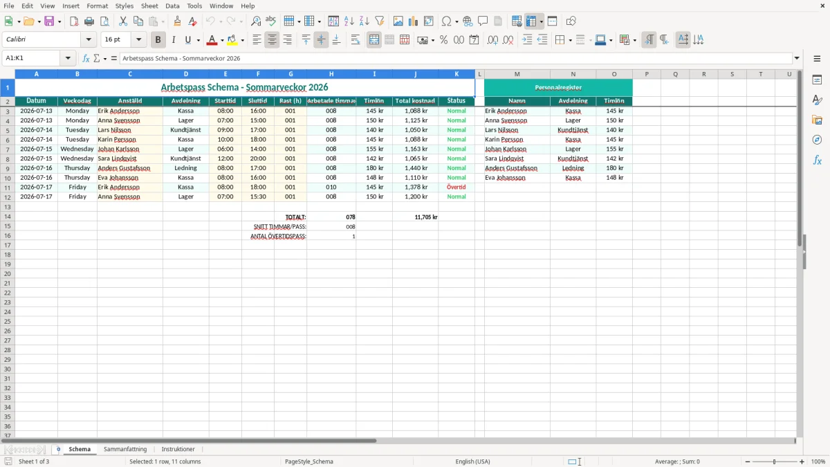The image size is (830, 467).
Task: Click Clone Formatting paintbrush icon
Action: point(178,21)
